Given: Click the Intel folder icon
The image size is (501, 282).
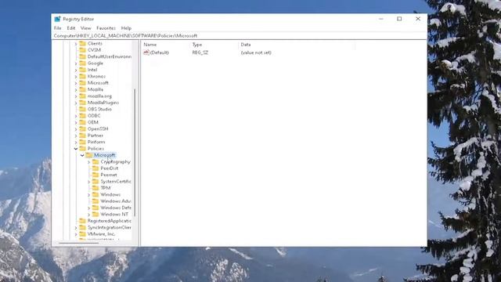Looking at the screenshot, I should point(83,70).
